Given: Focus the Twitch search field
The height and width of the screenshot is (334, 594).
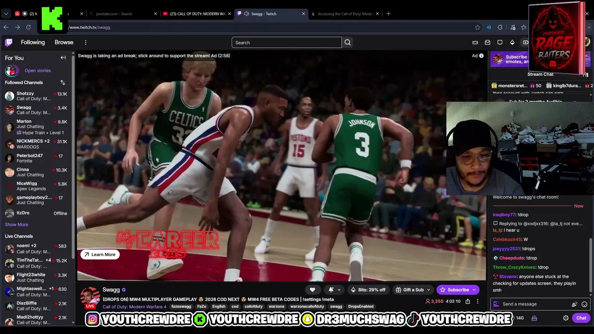Looking at the screenshot, I should pos(287,43).
